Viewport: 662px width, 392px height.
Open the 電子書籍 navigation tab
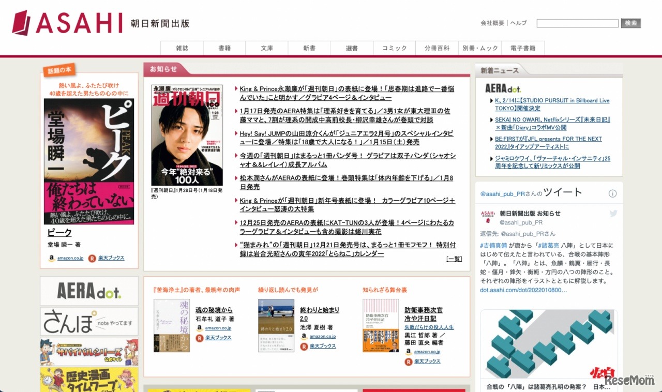523,48
